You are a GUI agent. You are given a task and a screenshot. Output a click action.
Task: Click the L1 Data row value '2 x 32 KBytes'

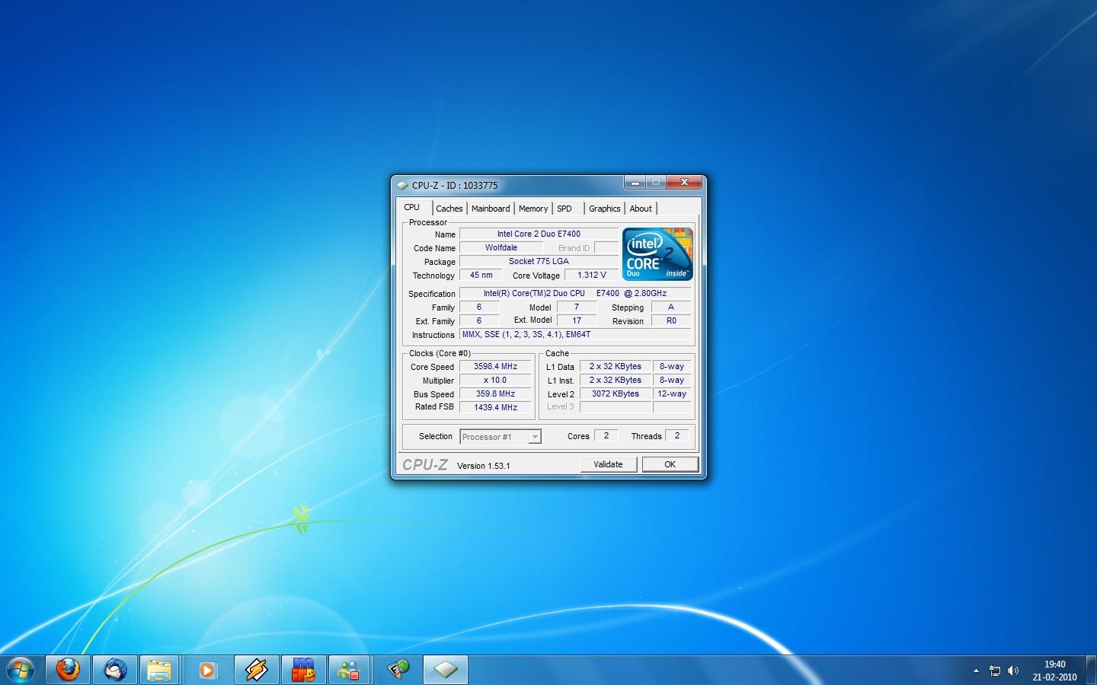(616, 366)
